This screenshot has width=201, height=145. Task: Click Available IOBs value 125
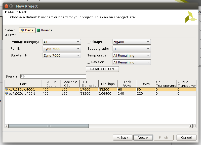click(x=64, y=94)
